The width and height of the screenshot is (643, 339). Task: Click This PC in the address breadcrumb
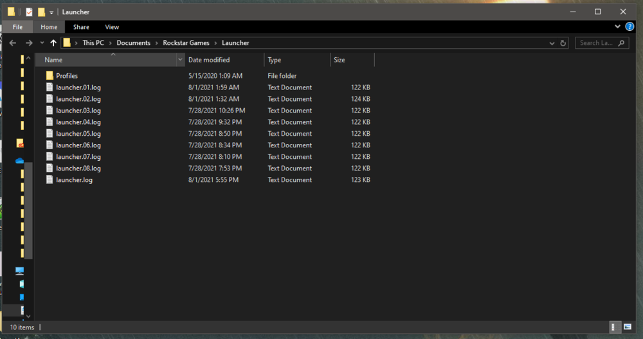(93, 42)
